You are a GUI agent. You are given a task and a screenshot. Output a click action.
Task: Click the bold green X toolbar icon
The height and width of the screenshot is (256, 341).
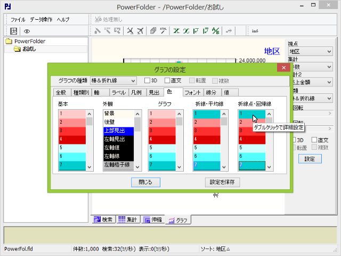point(176,31)
